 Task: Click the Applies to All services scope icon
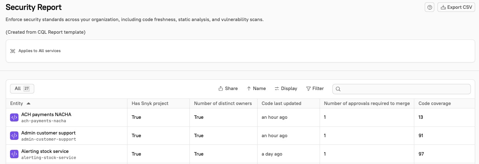click(13, 51)
